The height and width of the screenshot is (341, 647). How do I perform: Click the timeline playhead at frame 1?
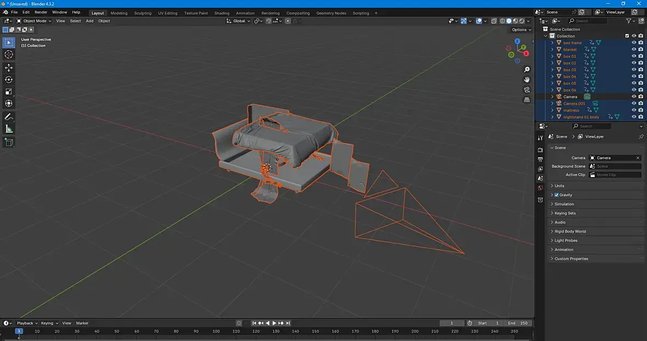tap(19, 331)
